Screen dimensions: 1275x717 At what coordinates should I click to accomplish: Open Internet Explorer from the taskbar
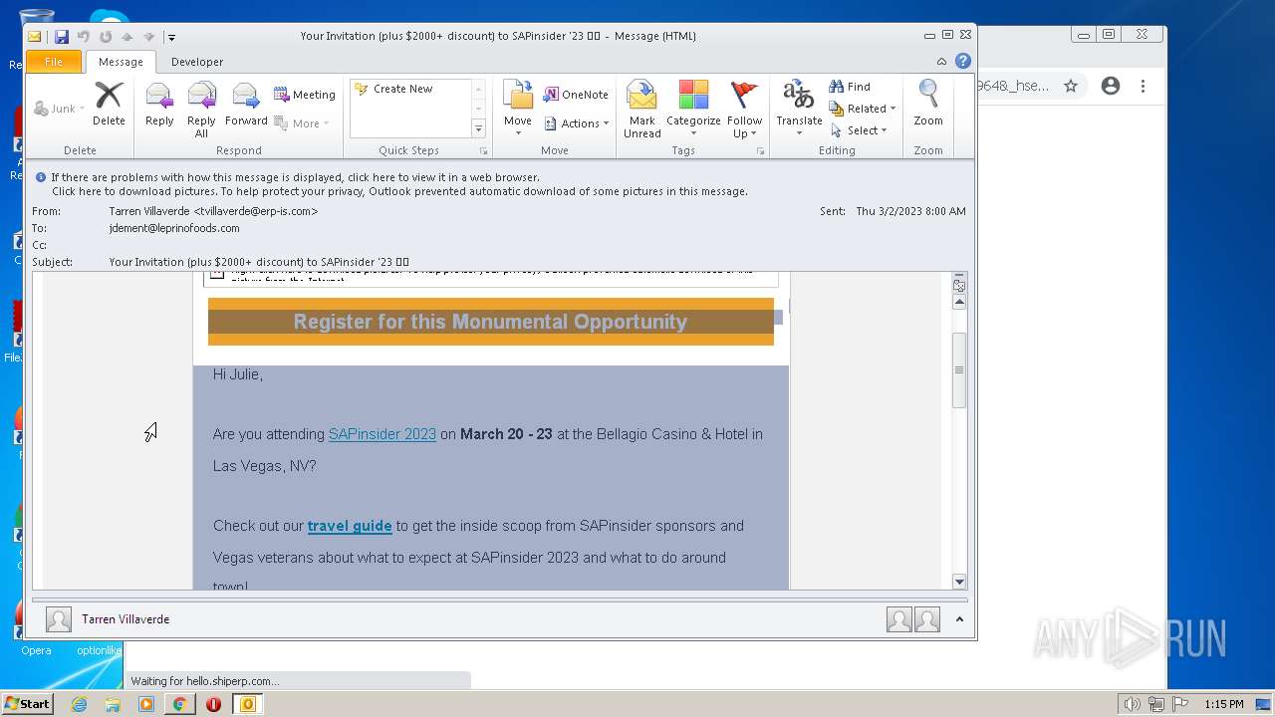click(80, 704)
